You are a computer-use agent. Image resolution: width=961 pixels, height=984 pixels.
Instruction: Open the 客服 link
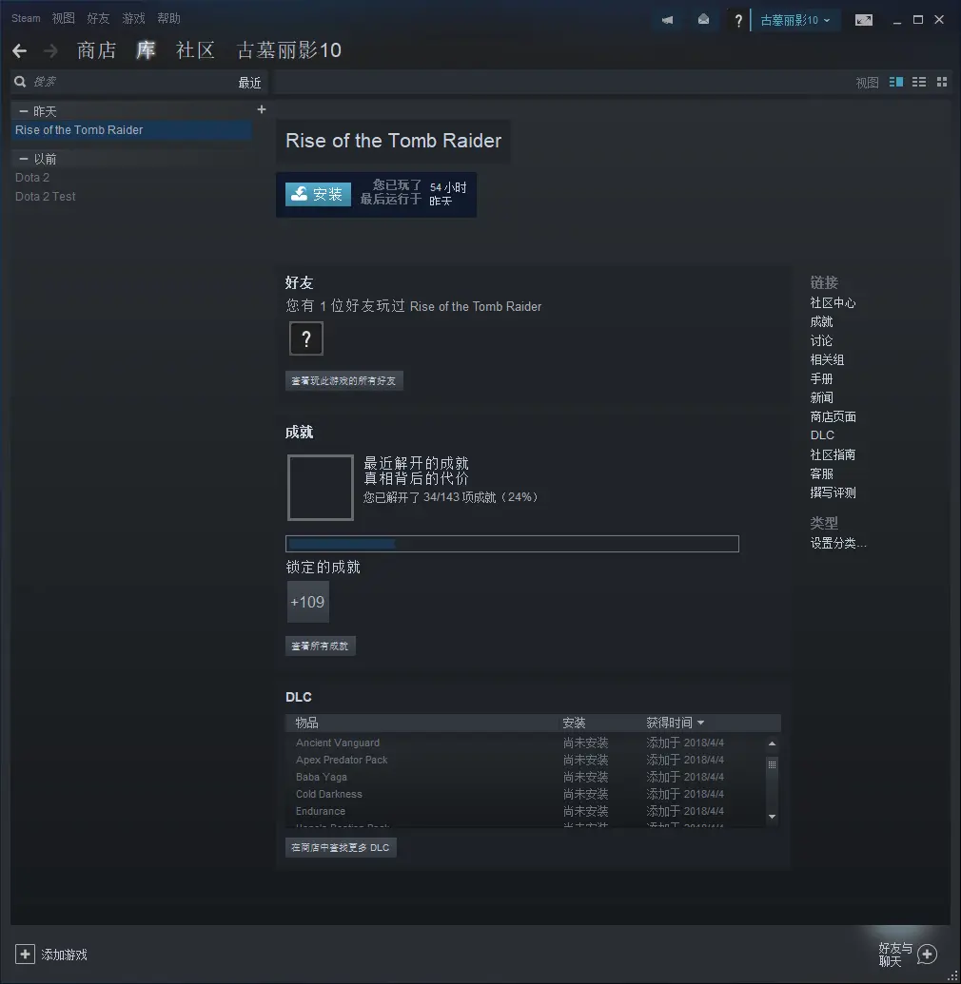click(821, 473)
